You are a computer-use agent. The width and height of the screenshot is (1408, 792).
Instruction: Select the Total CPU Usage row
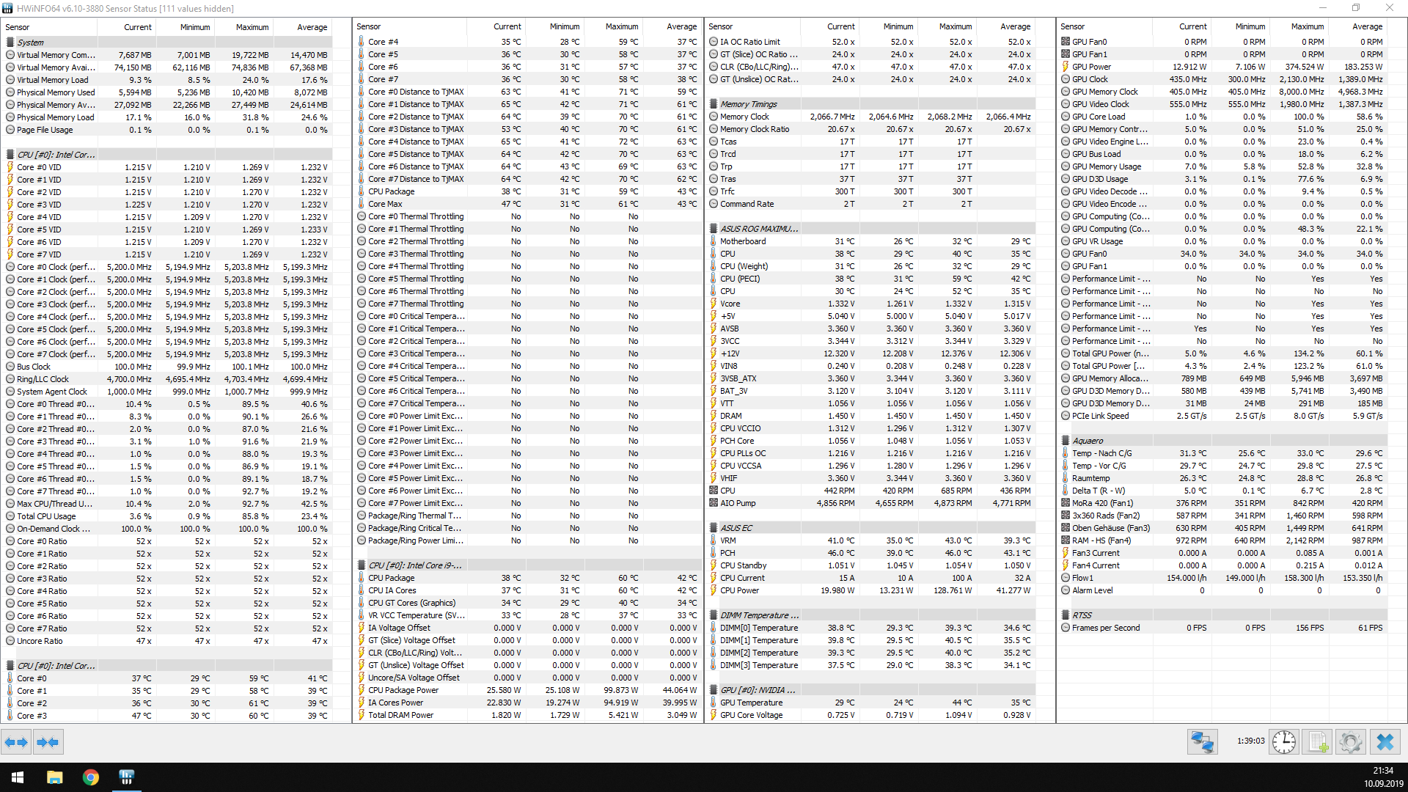(46, 516)
